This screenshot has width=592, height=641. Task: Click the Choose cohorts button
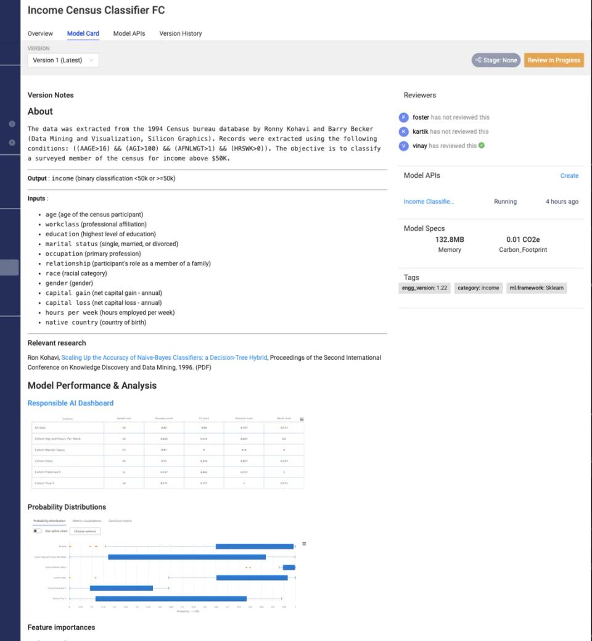click(85, 531)
